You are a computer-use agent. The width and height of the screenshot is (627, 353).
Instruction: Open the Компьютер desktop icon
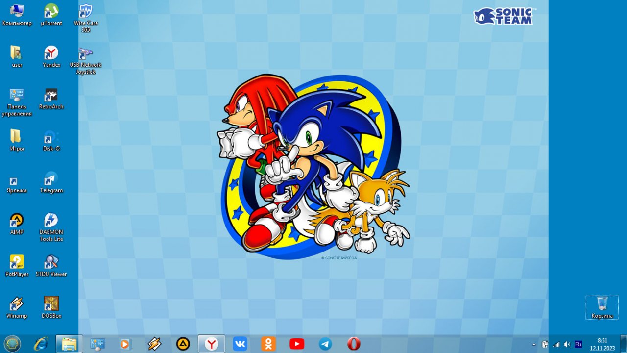point(17,15)
